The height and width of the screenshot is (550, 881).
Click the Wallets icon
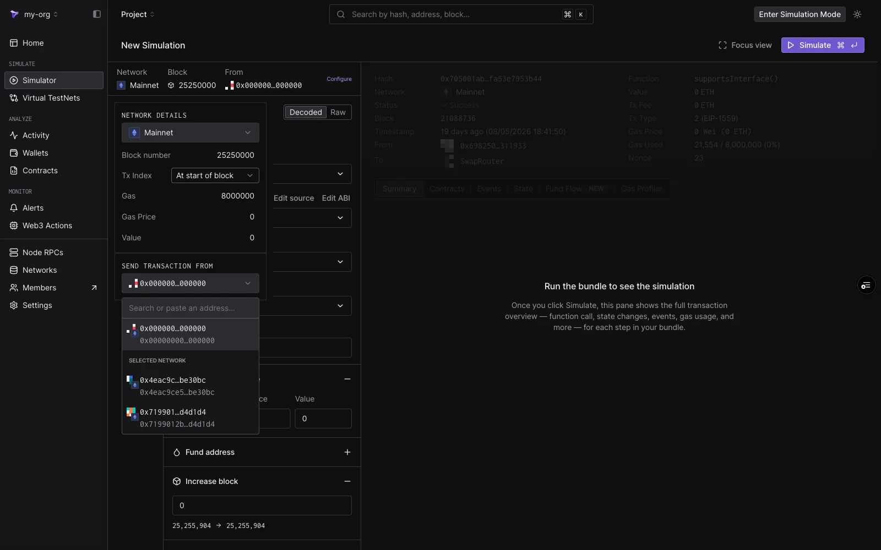coord(14,153)
